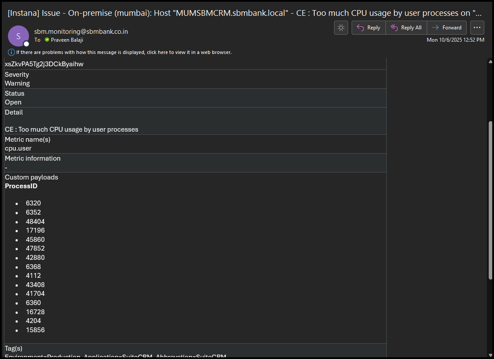Screen dimensions: 494x359
Task: Click the email subject line heading
Action: (244, 13)
